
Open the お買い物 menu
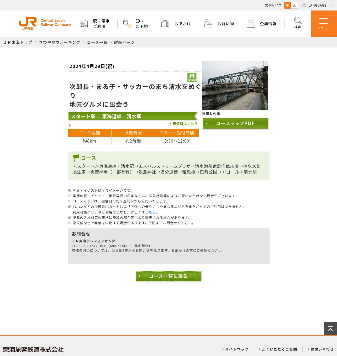pyautogui.click(x=225, y=24)
